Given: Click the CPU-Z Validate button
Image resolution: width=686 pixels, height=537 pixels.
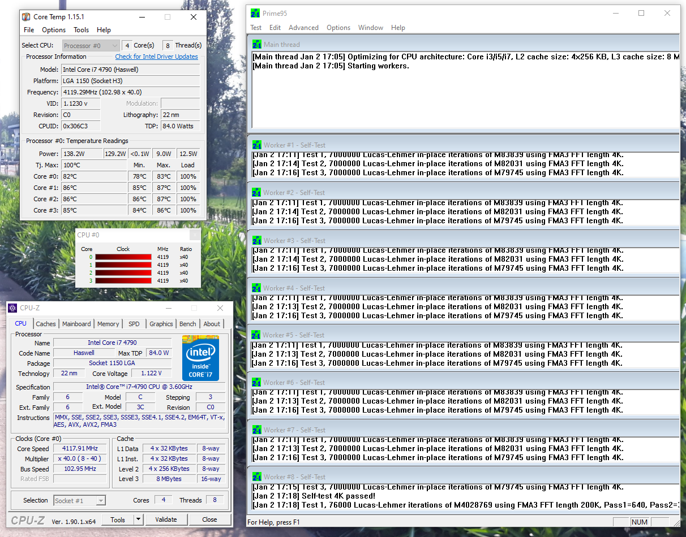Looking at the screenshot, I should [x=166, y=519].
